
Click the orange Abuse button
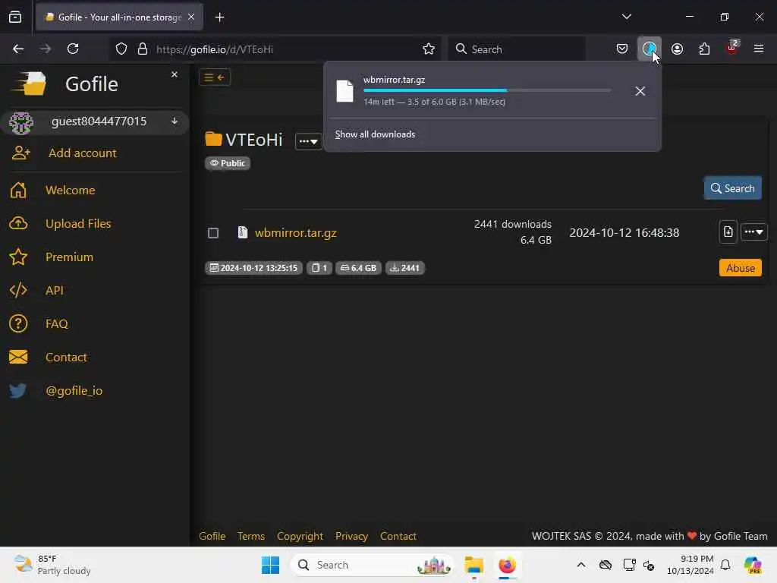pos(741,268)
